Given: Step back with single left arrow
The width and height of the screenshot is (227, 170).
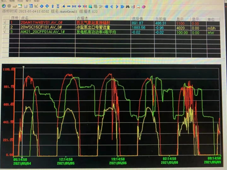Looking at the screenshot, I should click(112, 7).
